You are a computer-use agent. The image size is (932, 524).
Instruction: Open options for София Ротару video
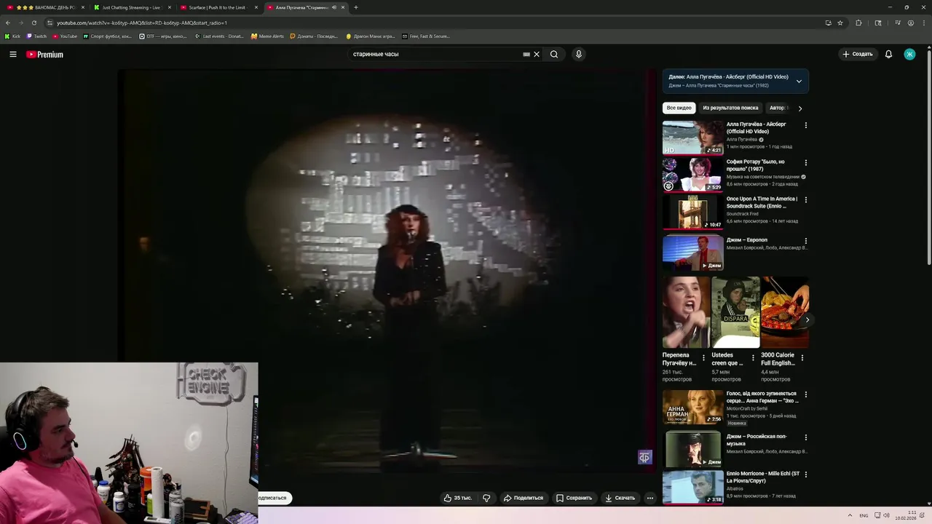point(805,162)
